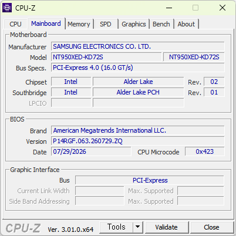The image size is (236, 236).
Task: Select the SAMSUNG ELECTRONICS CO. LTD. manufacturer field
Action: pyautogui.click(x=138, y=46)
